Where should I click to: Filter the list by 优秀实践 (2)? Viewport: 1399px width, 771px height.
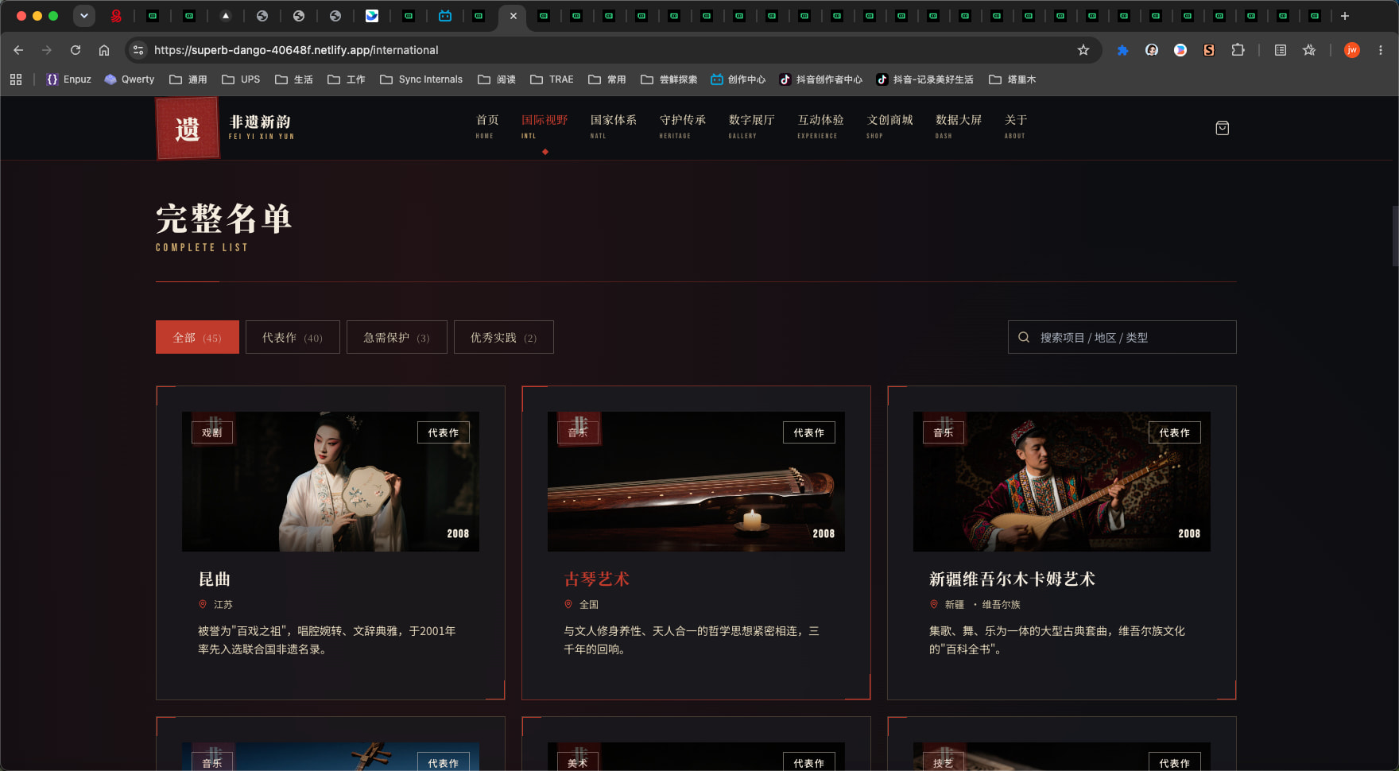pos(504,337)
